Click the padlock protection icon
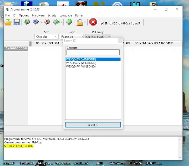This screenshot has width=189, height=166. click(x=80, y=22)
